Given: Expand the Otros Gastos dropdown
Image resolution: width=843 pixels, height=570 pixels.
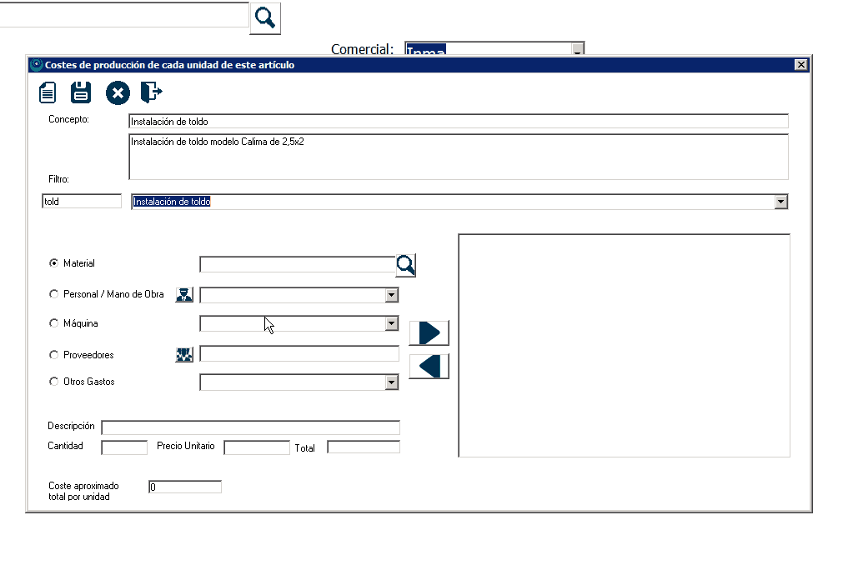Looking at the screenshot, I should coord(391,382).
